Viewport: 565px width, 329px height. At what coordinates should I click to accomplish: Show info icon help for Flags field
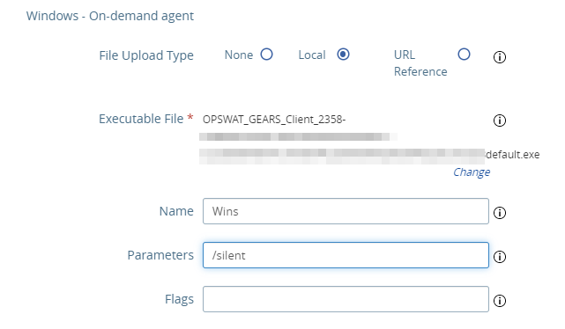(x=500, y=300)
